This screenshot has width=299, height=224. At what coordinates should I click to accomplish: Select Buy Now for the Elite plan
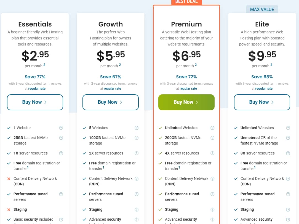(262, 102)
